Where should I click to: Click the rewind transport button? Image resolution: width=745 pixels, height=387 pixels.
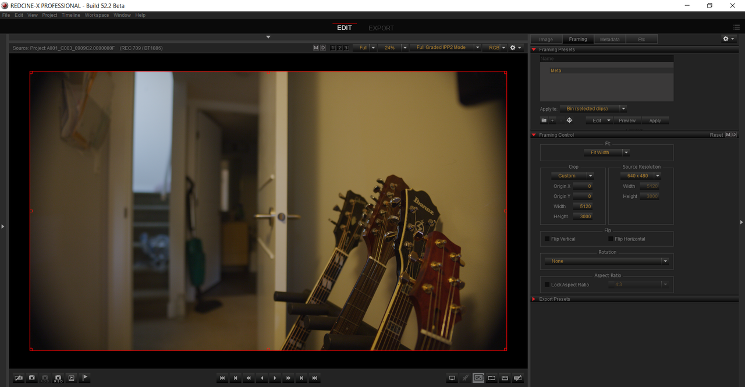click(249, 378)
